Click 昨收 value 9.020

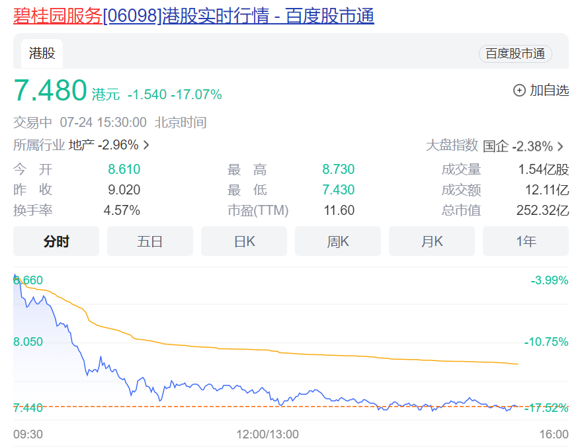click(x=124, y=190)
